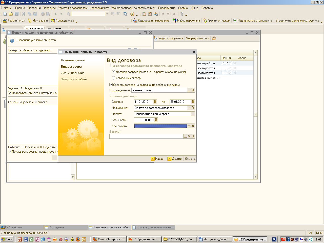Open the Файл menu

(x=8, y=8)
